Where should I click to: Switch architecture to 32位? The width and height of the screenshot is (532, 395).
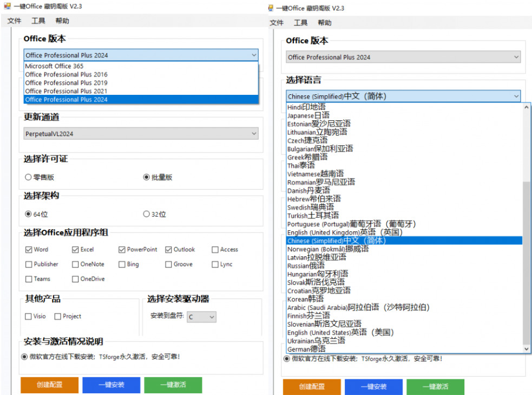pos(146,213)
